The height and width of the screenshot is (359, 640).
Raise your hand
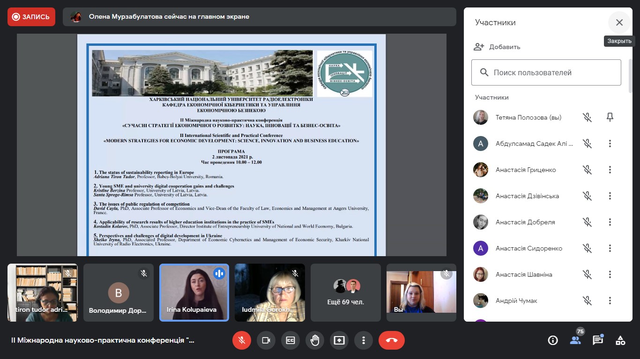click(315, 340)
